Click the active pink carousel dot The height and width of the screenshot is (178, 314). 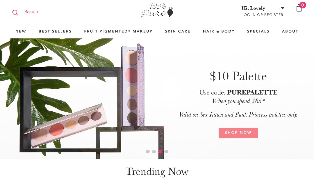click(x=160, y=152)
